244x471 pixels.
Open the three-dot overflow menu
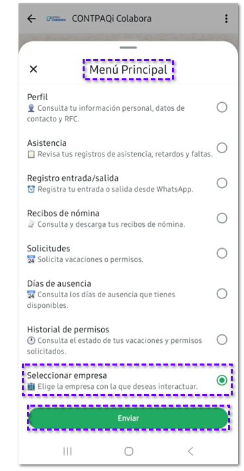pos(226,19)
